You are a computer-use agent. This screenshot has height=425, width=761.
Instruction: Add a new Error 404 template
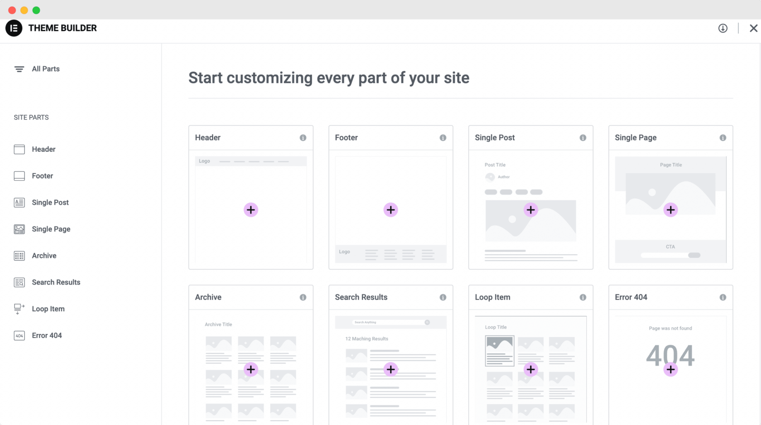[671, 369]
